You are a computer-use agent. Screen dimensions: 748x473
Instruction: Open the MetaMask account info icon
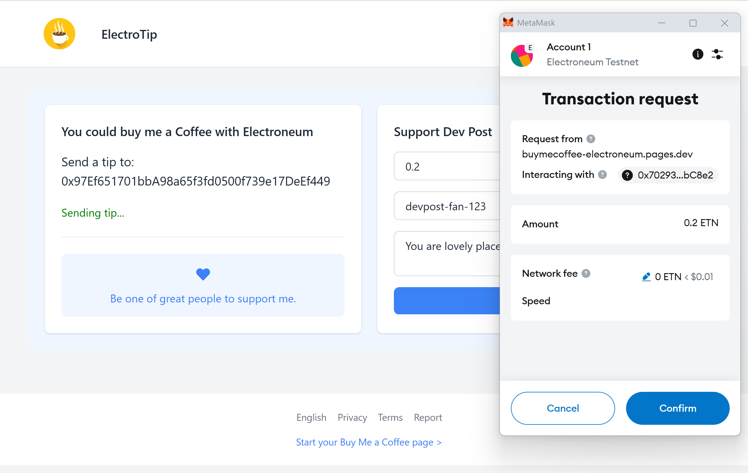(698, 54)
